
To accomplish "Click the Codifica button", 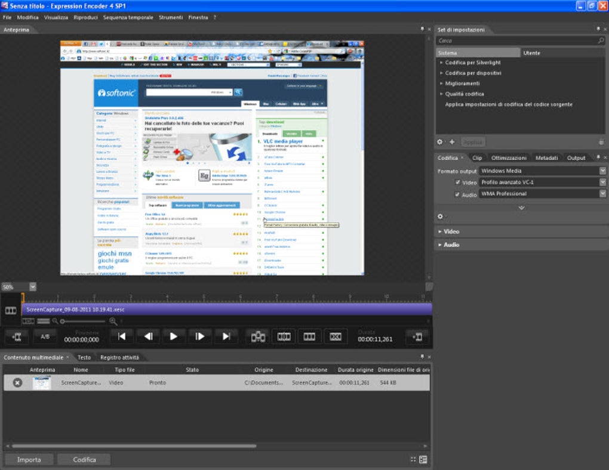I will [84, 460].
